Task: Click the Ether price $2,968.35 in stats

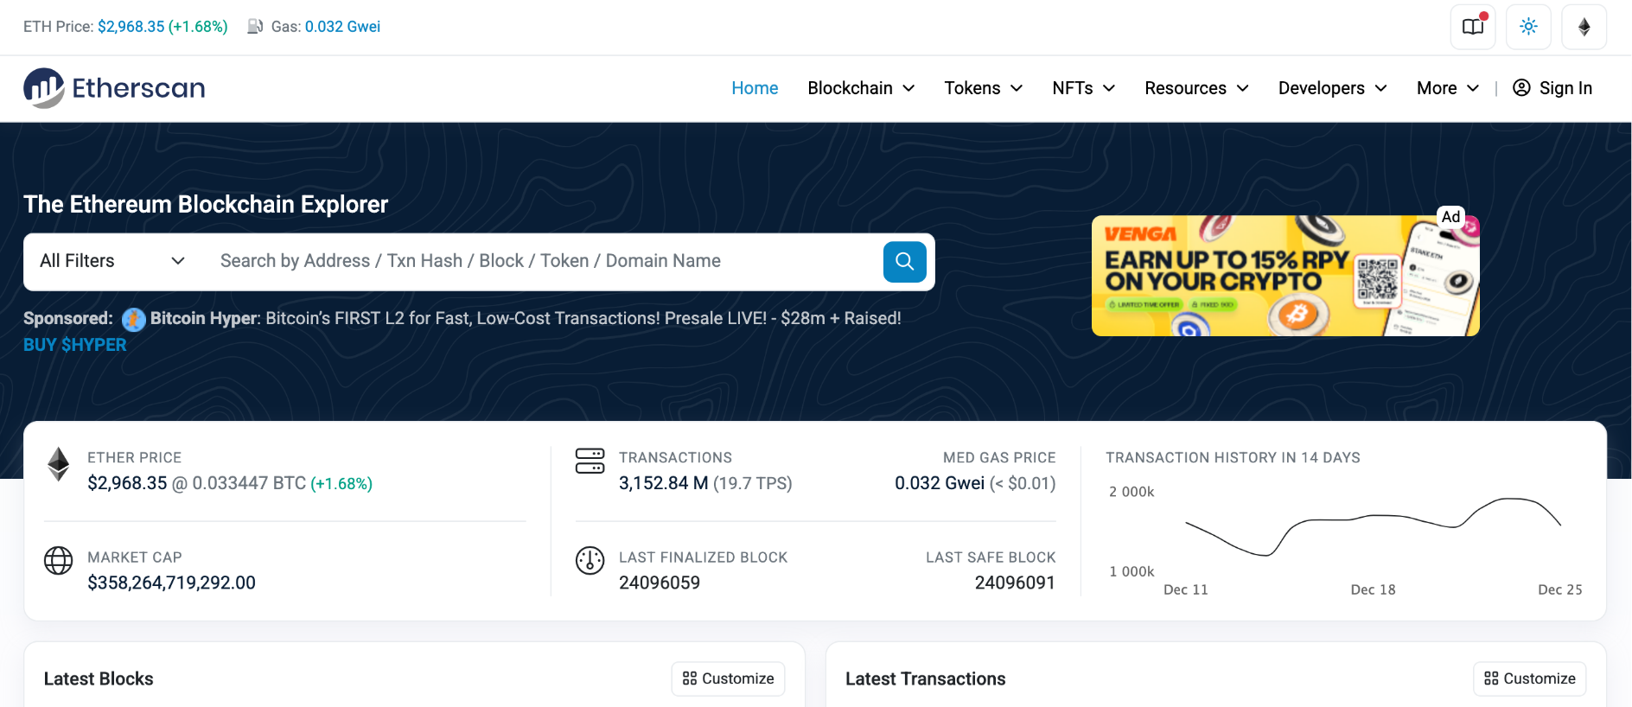Action: 127,483
